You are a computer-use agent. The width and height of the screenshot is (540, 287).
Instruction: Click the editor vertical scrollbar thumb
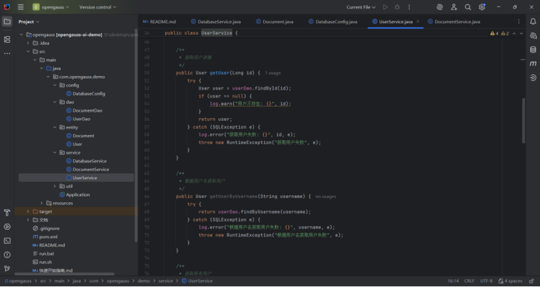pyautogui.click(x=524, y=120)
